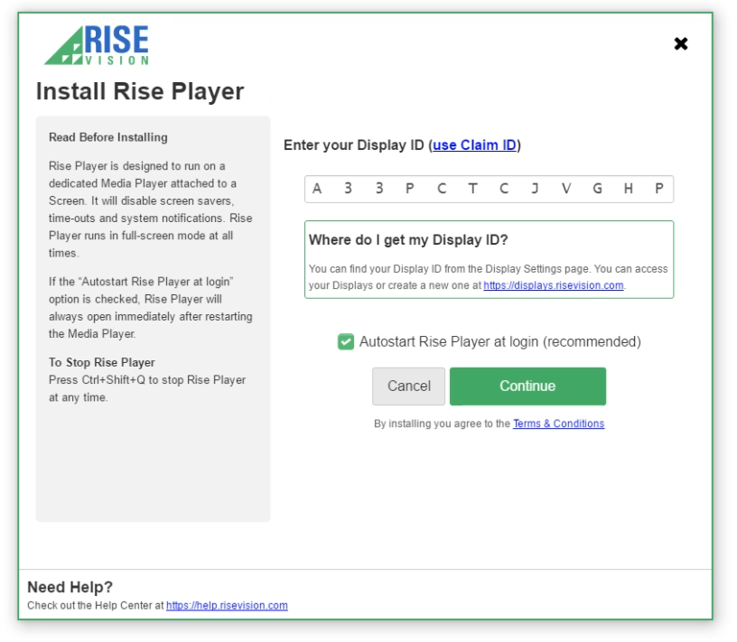This screenshot has height=642, width=737.
Task: Click the Autostart Rise Player at login label
Action: coord(499,341)
